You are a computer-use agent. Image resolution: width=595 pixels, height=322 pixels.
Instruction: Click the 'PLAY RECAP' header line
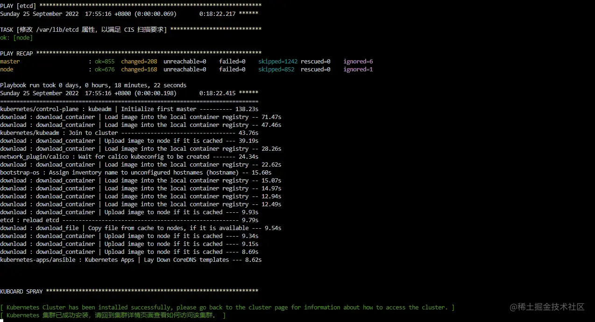(x=131, y=53)
